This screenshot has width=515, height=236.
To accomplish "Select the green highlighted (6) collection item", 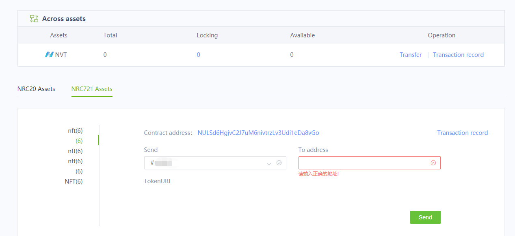I will click(x=79, y=141).
